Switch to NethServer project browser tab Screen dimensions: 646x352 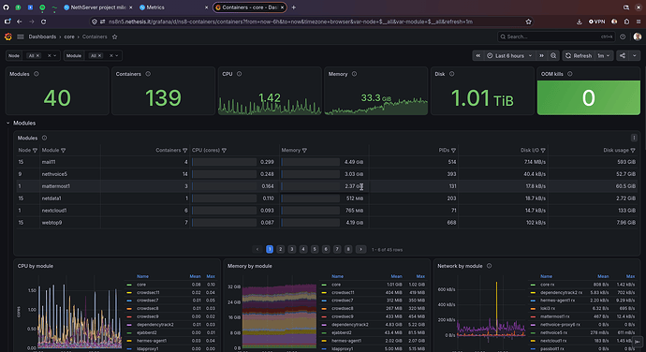98,7
